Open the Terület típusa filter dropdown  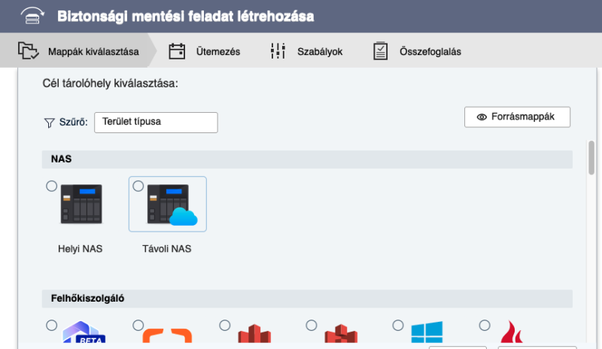coord(156,123)
